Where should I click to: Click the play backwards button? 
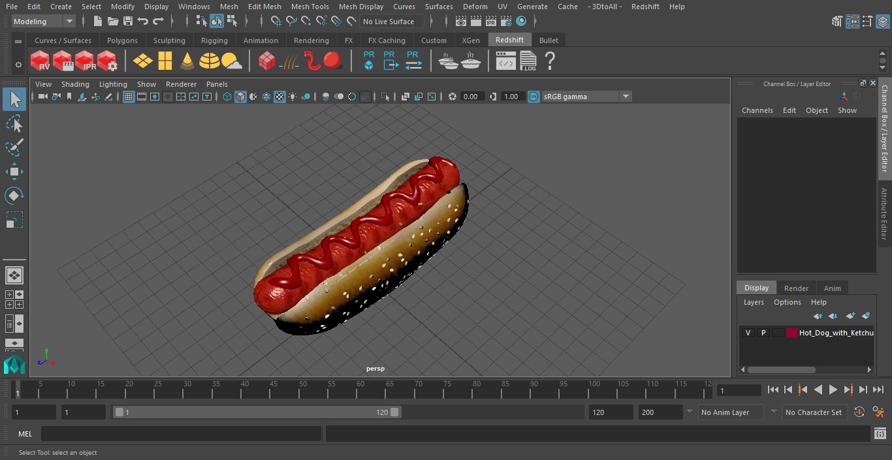[x=818, y=390]
